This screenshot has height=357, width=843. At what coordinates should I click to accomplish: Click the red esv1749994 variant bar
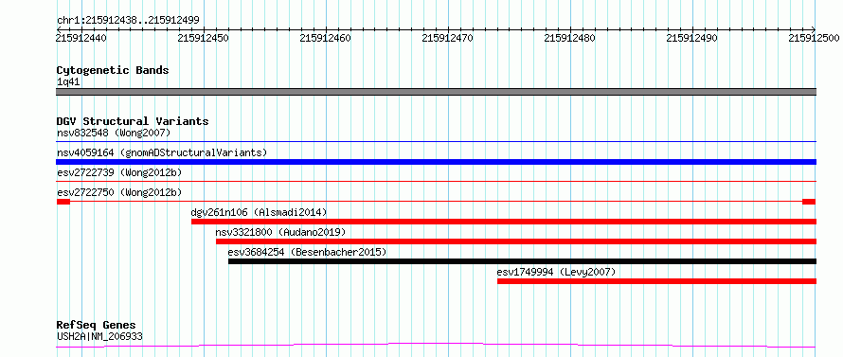tap(657, 281)
